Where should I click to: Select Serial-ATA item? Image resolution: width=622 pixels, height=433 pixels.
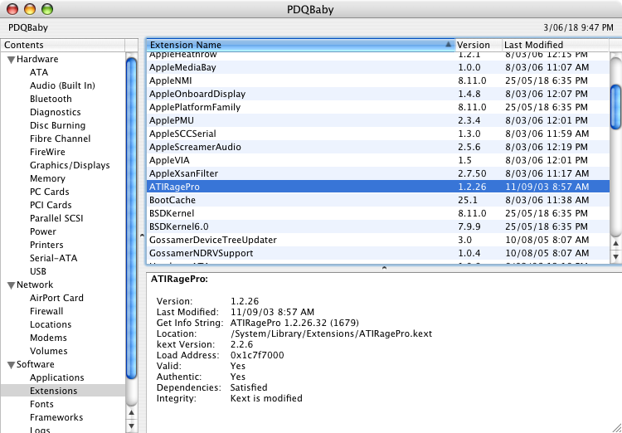(x=54, y=258)
